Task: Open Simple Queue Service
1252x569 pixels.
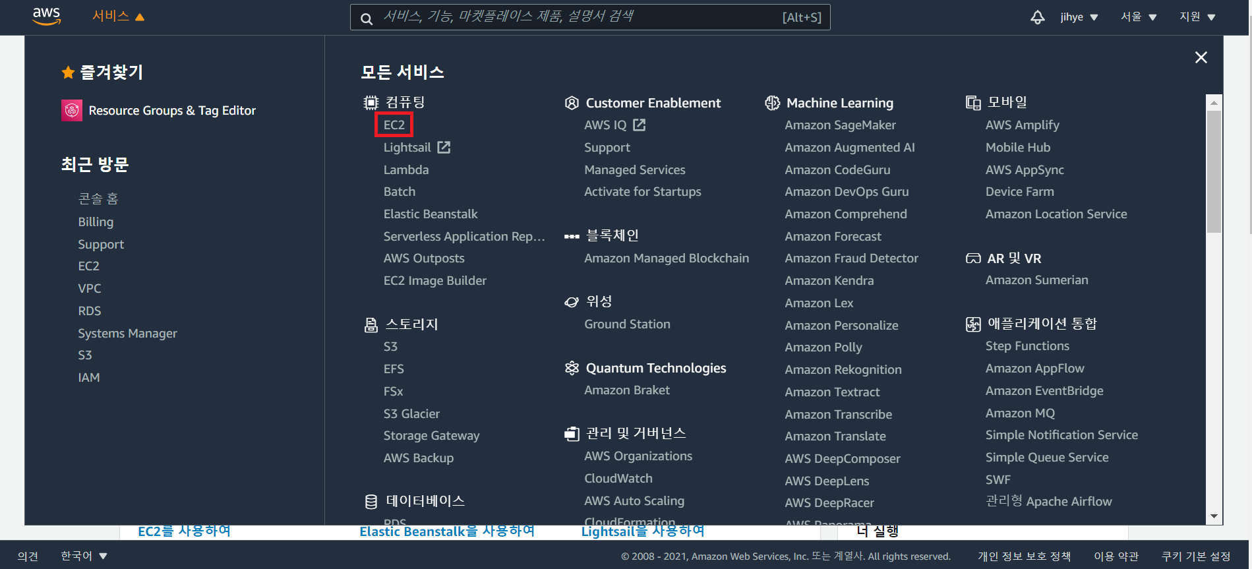Action: point(1047,457)
